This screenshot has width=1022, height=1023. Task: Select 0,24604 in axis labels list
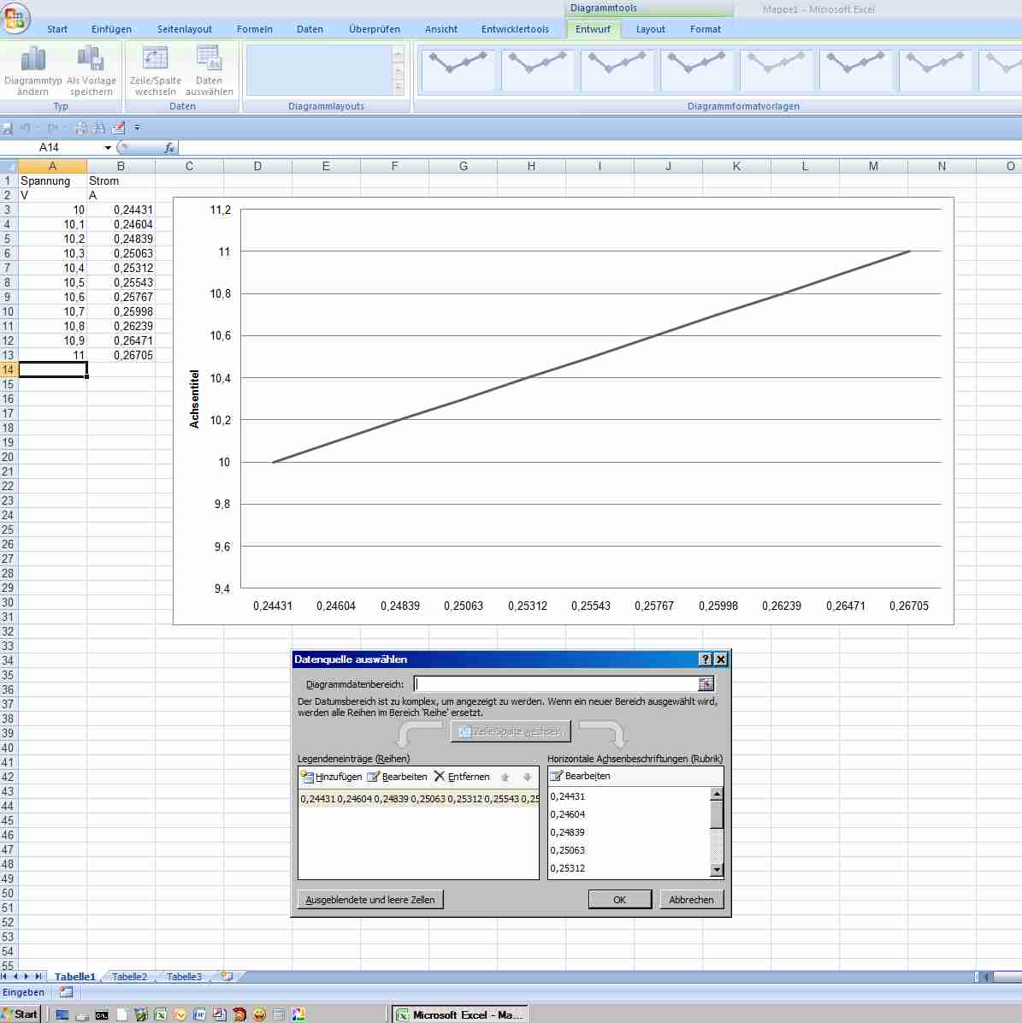coord(567,814)
